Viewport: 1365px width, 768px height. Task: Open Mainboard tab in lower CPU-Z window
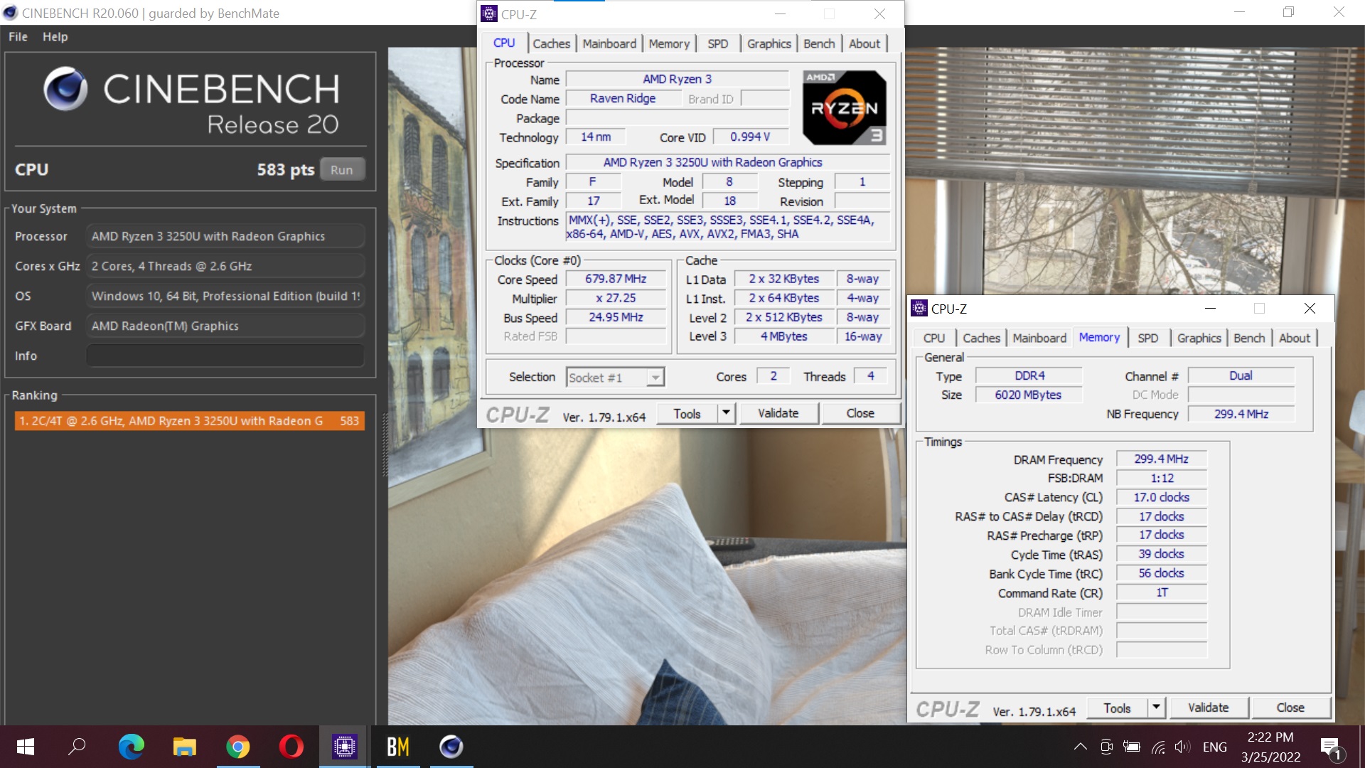point(1039,338)
